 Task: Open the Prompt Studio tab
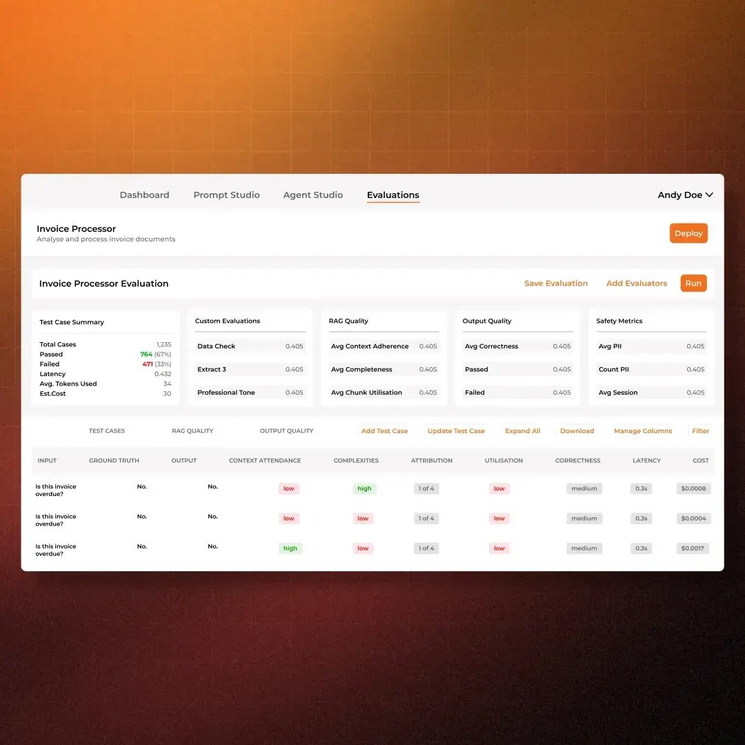(226, 195)
